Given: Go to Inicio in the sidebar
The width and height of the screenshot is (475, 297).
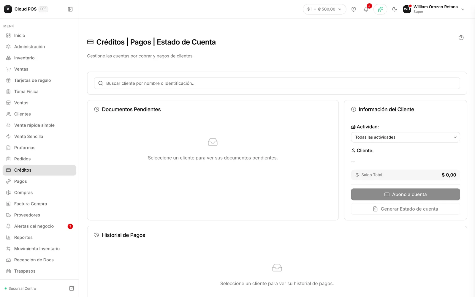Looking at the screenshot, I should [39, 35].
